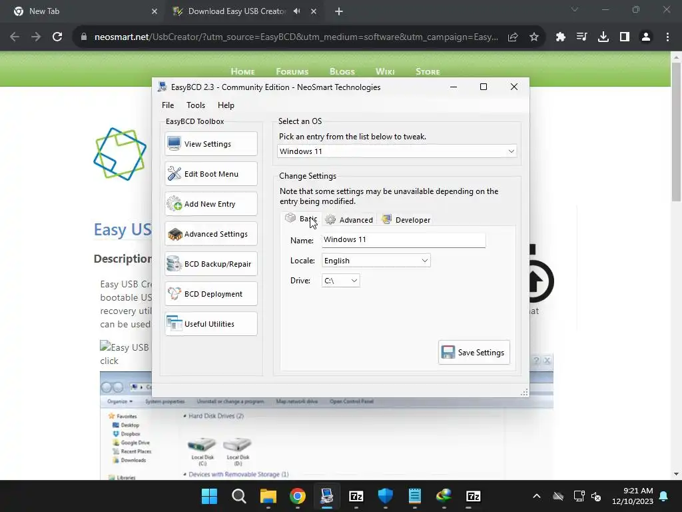This screenshot has height=512, width=682.
Task: Open the Windows Start menu
Action: [x=209, y=496]
